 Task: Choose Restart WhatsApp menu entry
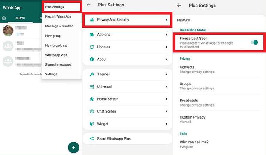pos(58,17)
